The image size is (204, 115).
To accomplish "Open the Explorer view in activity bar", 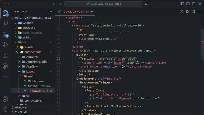I will (x=5, y=13).
